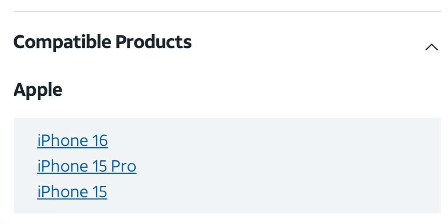Collapse the Compatible Products section chevron
This screenshot has height=224, width=448.
431,47
